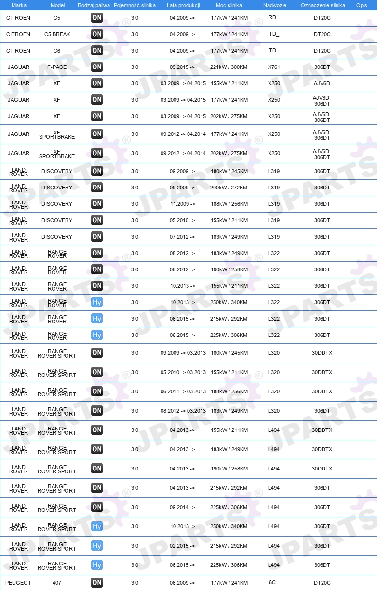Select the ON badge in the Jaguar F-PACE row
Image resolution: width=377 pixels, height=591 pixels.
coord(97,67)
